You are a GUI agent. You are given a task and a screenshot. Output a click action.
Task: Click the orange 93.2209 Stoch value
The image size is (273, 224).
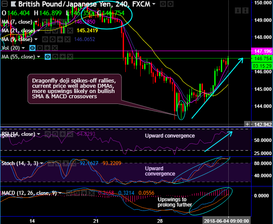click(112, 163)
